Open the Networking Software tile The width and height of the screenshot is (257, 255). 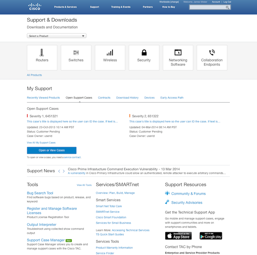[x=178, y=58]
